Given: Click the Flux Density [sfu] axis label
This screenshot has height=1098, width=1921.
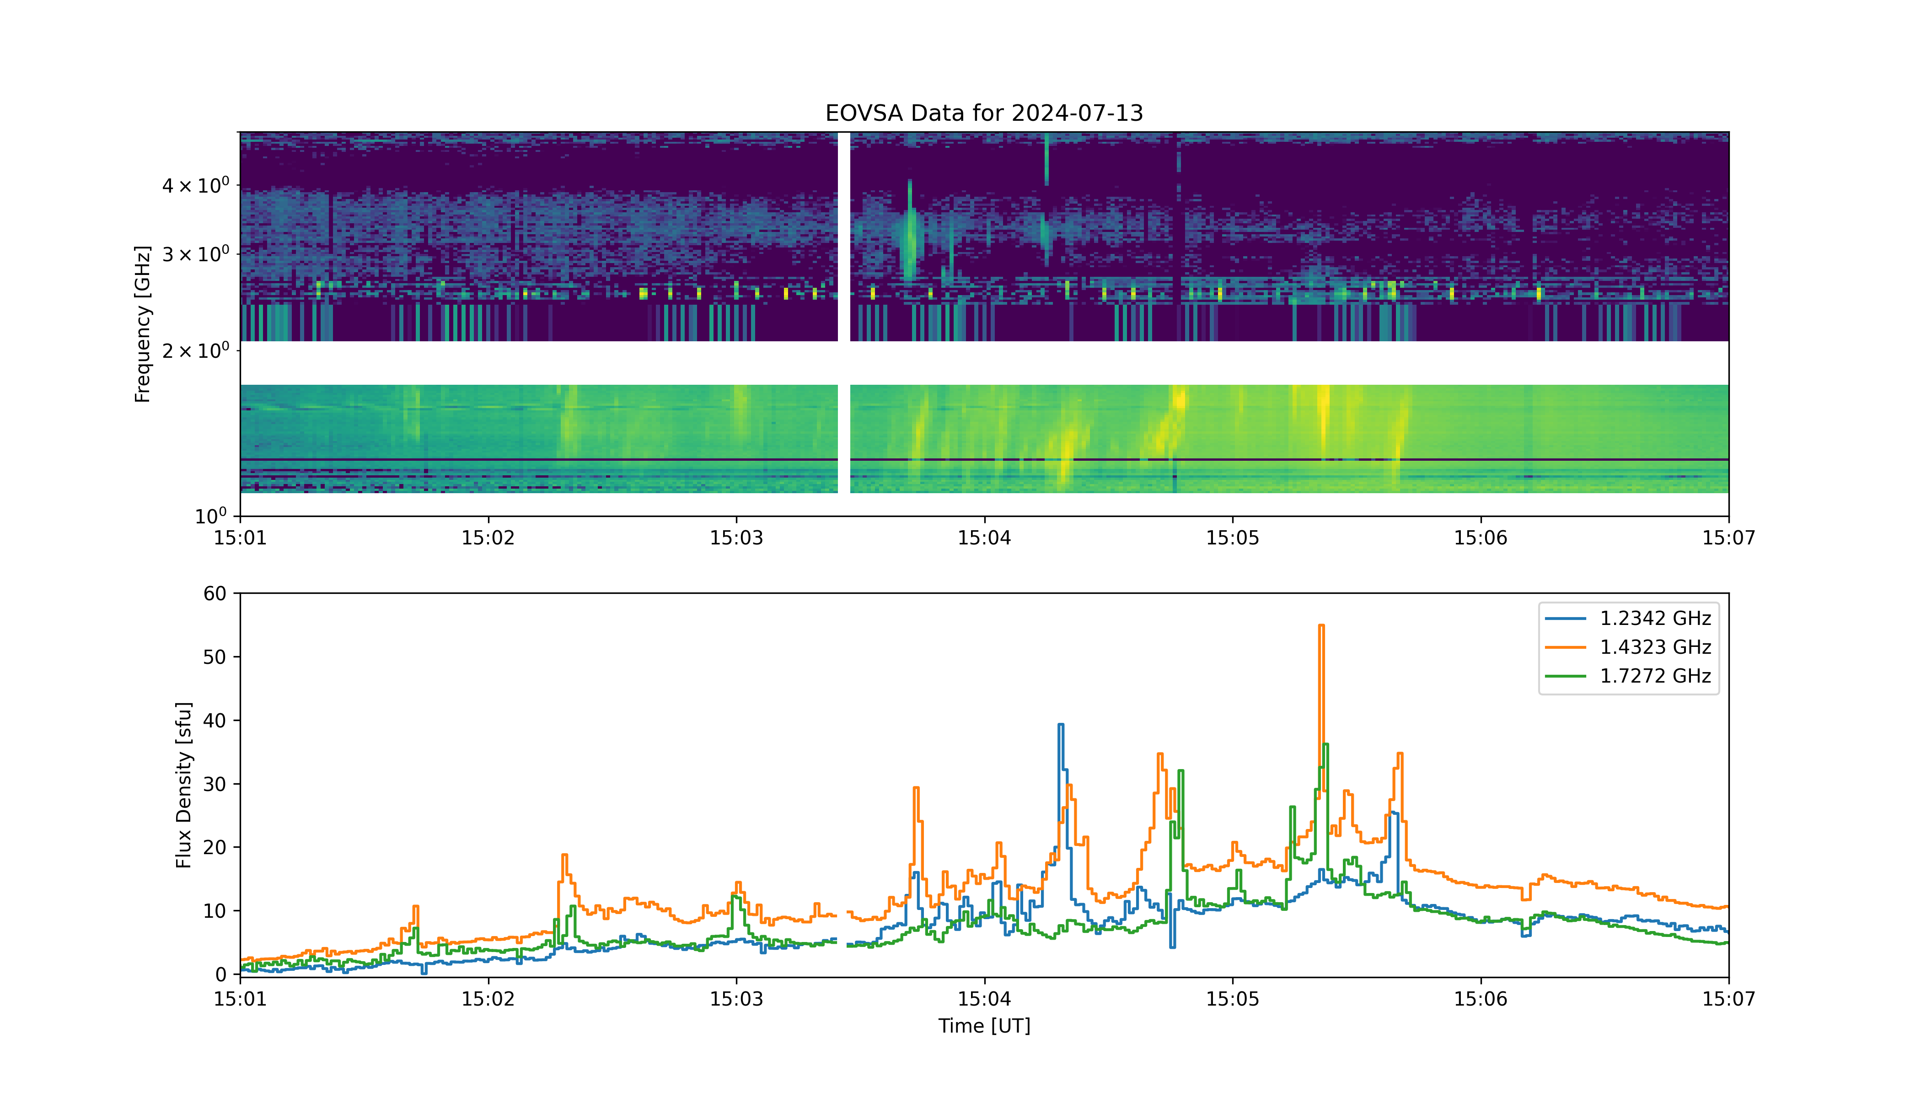Looking at the screenshot, I should pos(183,785).
